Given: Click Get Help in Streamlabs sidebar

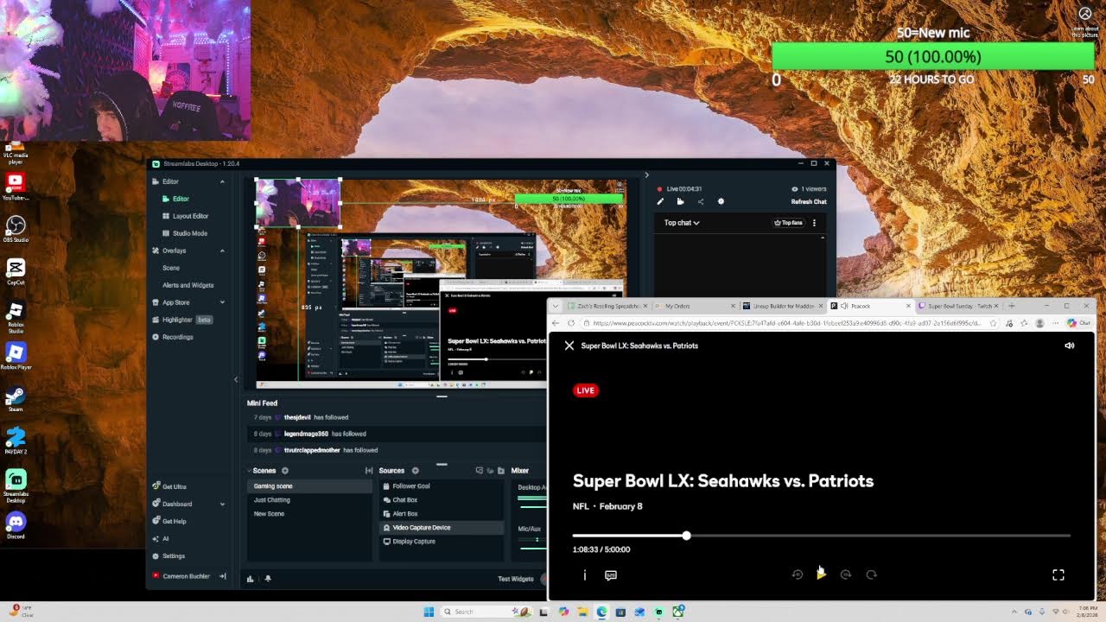Looking at the screenshot, I should point(168,521).
